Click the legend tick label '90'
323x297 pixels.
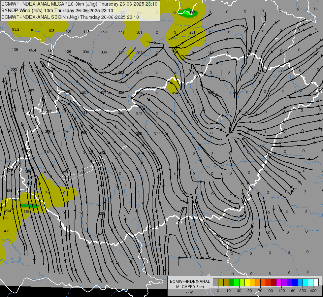(271, 291)
